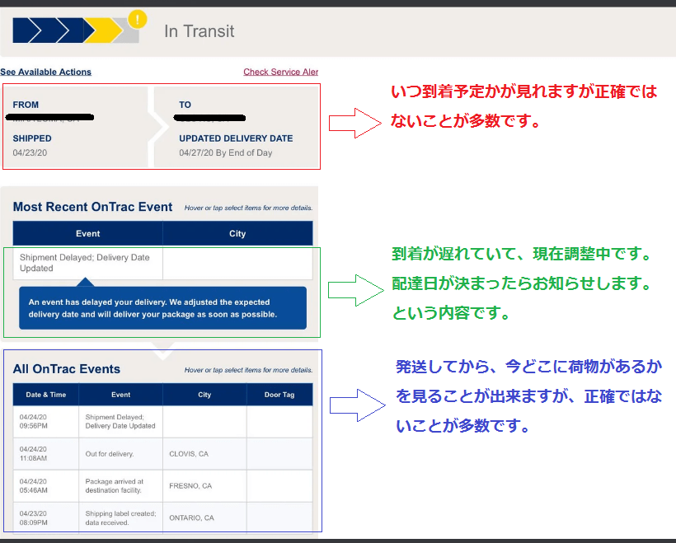Click the Date & Time column header
This screenshot has width=676, height=543.
[x=45, y=395]
